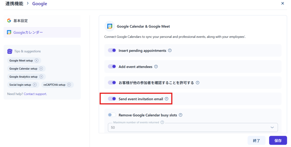The width and height of the screenshot is (291, 147).
Task: Open the reCAPTCHA setup tip
Action: click(x=57, y=85)
